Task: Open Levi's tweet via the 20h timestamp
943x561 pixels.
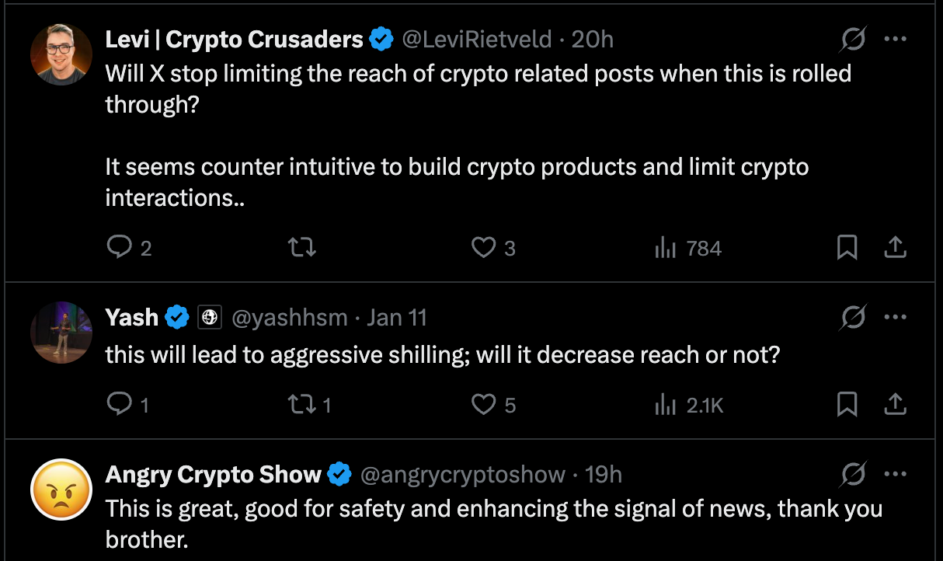Action: coord(595,39)
